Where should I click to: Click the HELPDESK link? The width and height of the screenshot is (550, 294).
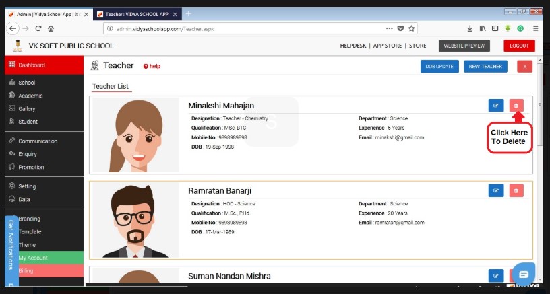coord(353,46)
